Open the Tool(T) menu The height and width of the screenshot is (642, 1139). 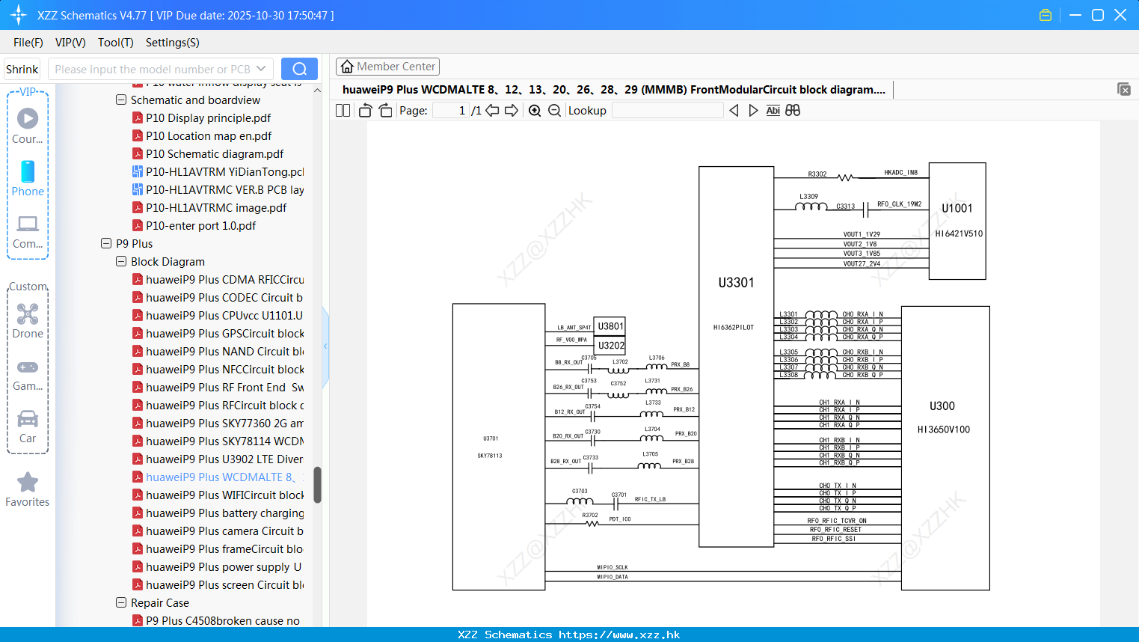116,43
